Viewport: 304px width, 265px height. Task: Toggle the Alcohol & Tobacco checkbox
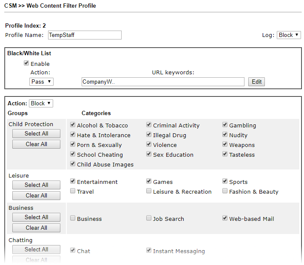pos(73,125)
